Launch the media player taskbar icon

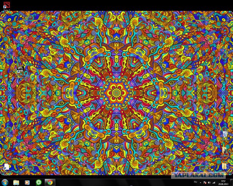(x=27, y=182)
